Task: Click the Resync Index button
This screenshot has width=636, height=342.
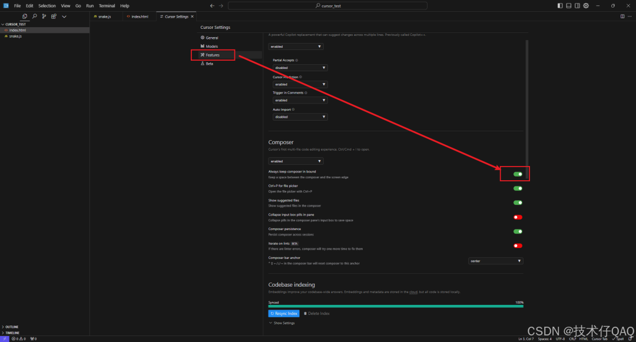Action: click(284, 314)
